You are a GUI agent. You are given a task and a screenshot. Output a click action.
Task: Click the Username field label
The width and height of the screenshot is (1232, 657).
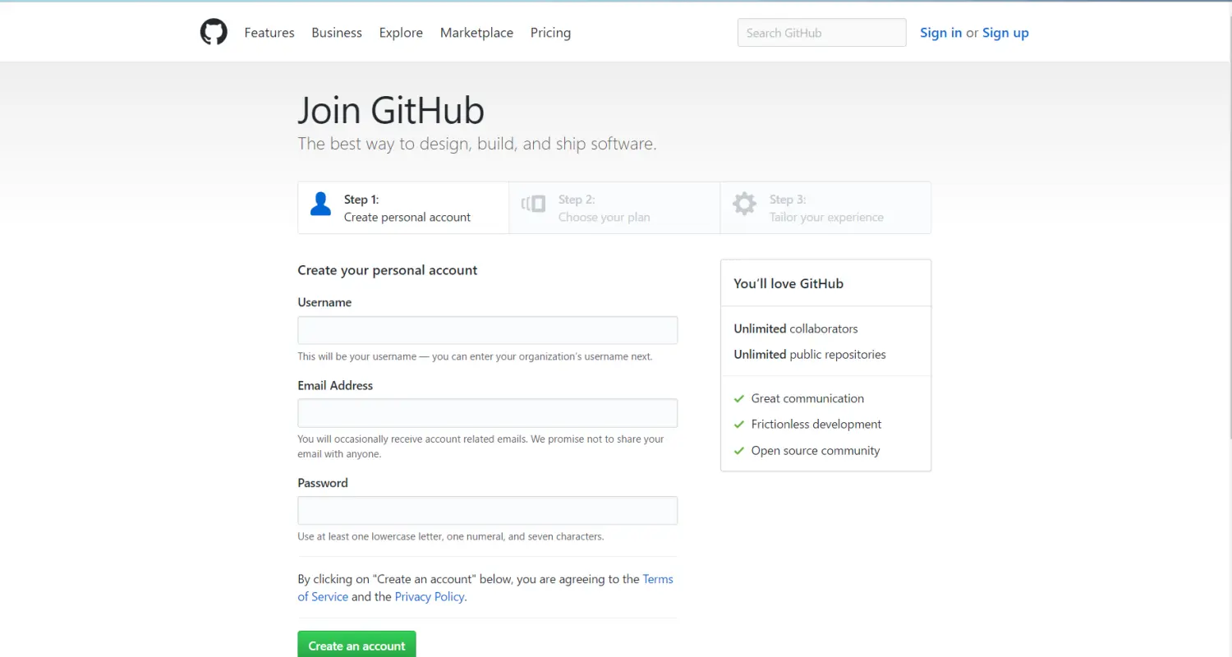click(324, 302)
